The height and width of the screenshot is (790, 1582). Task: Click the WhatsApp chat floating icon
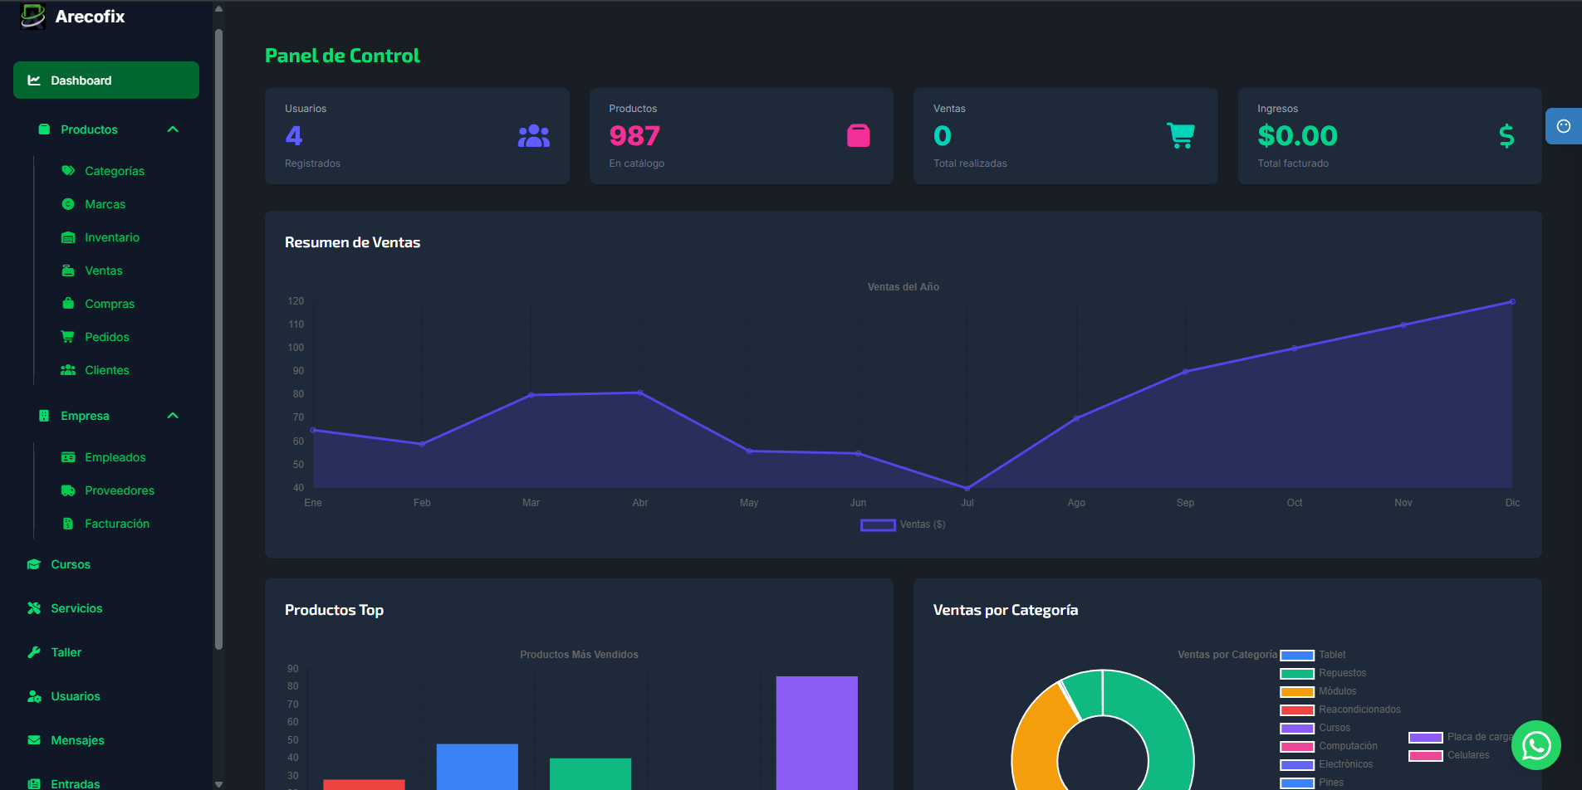[1535, 745]
